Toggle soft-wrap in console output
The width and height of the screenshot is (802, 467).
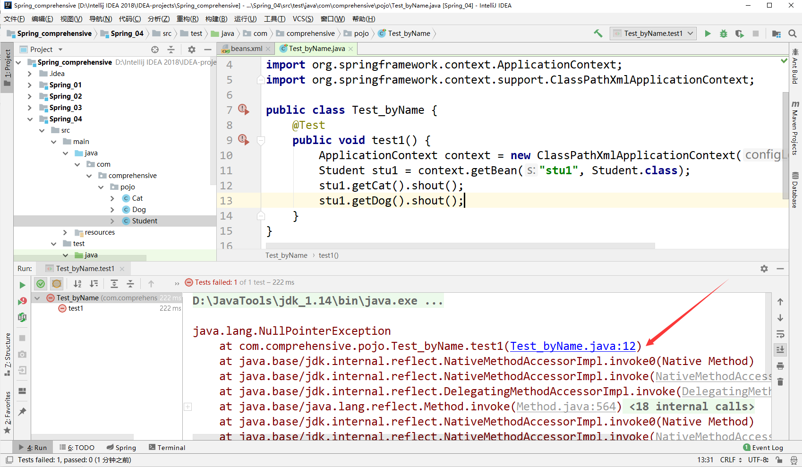coord(780,334)
